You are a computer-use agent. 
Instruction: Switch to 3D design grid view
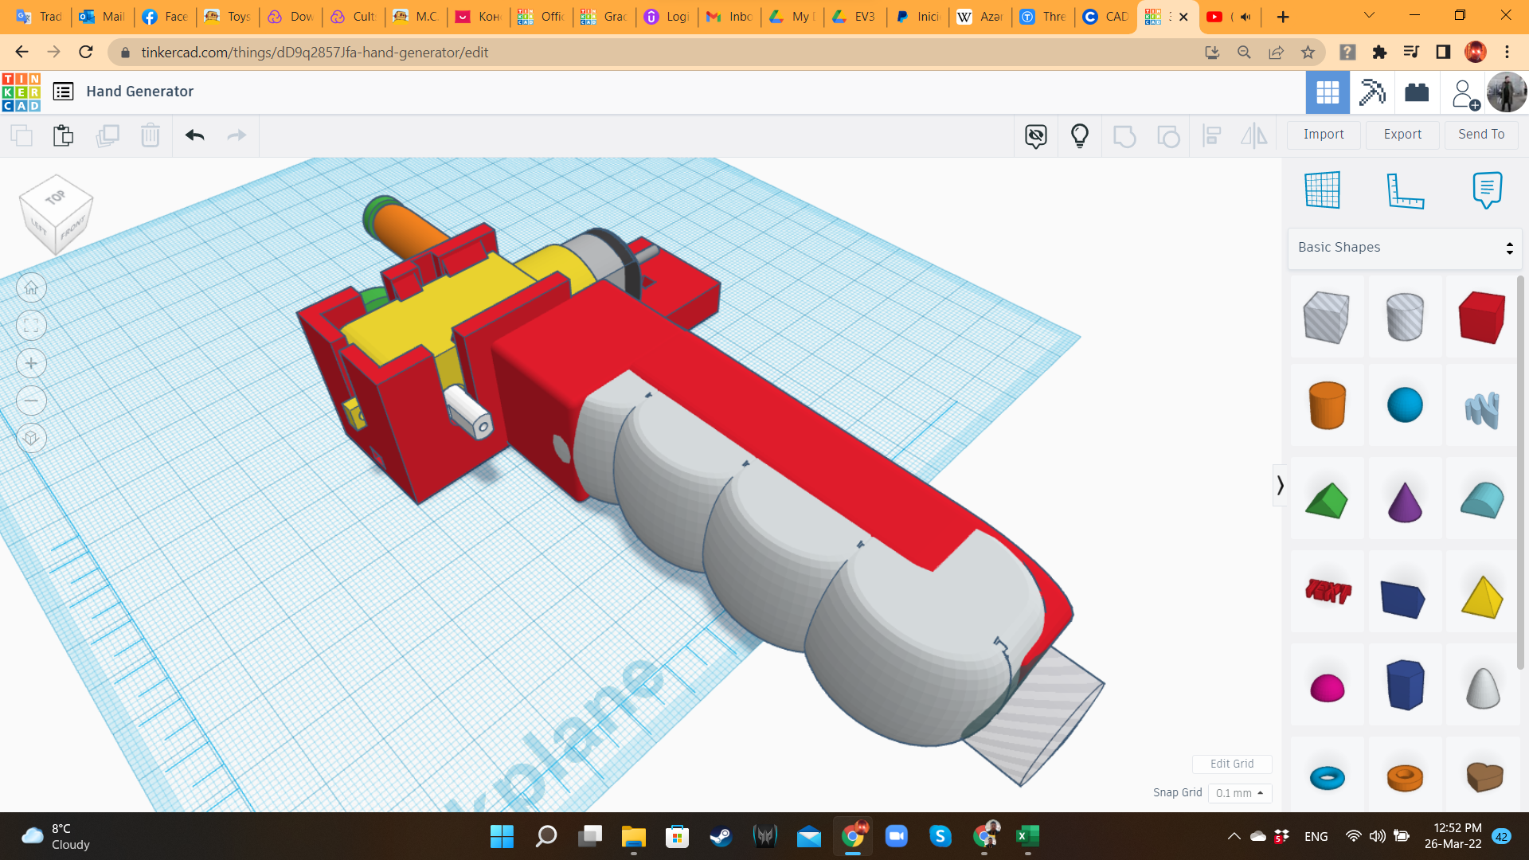pyautogui.click(x=1328, y=92)
